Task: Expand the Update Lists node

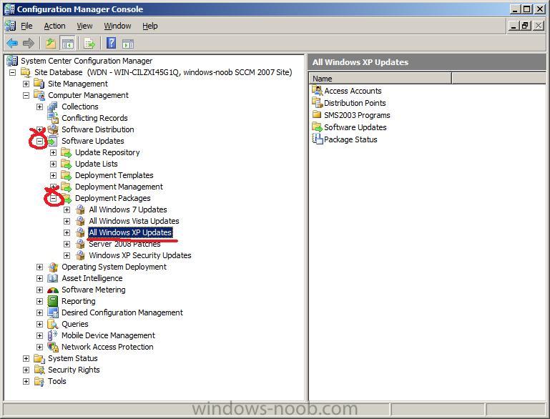Action: (x=54, y=164)
